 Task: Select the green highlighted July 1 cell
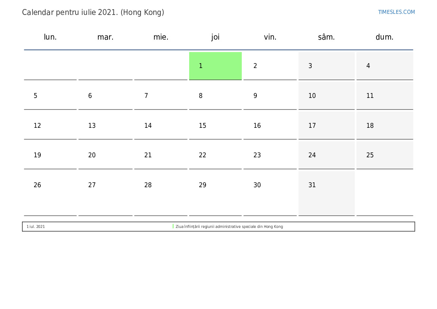click(215, 66)
